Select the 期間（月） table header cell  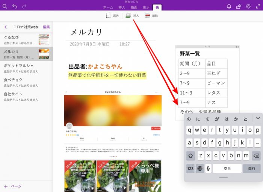[192, 64]
